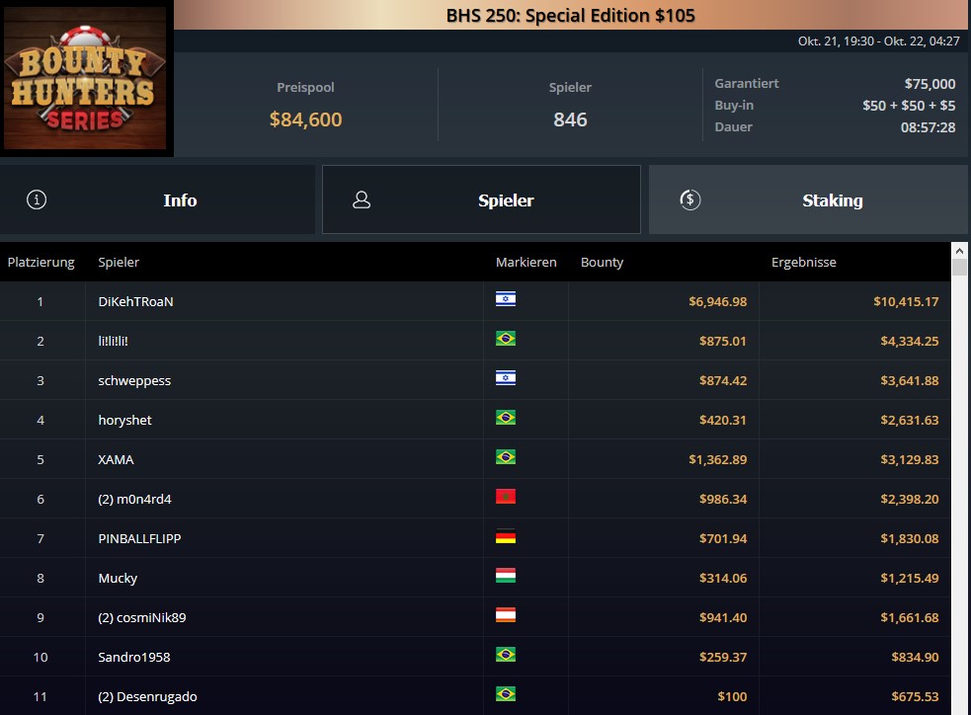Viewport: 971px width, 715px height.
Task: Select player DiKehTRoaN
Action: pyautogui.click(x=135, y=301)
